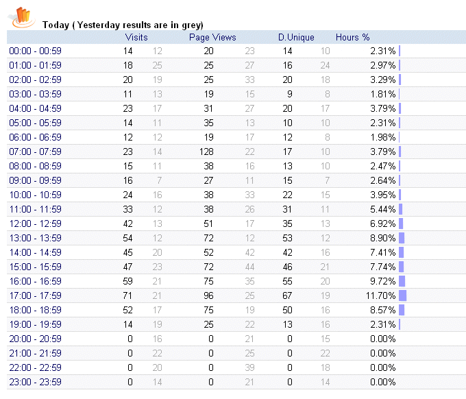The image size is (466, 399).
Task: Click the 11.70% percentage bar
Action: pyautogui.click(x=403, y=295)
